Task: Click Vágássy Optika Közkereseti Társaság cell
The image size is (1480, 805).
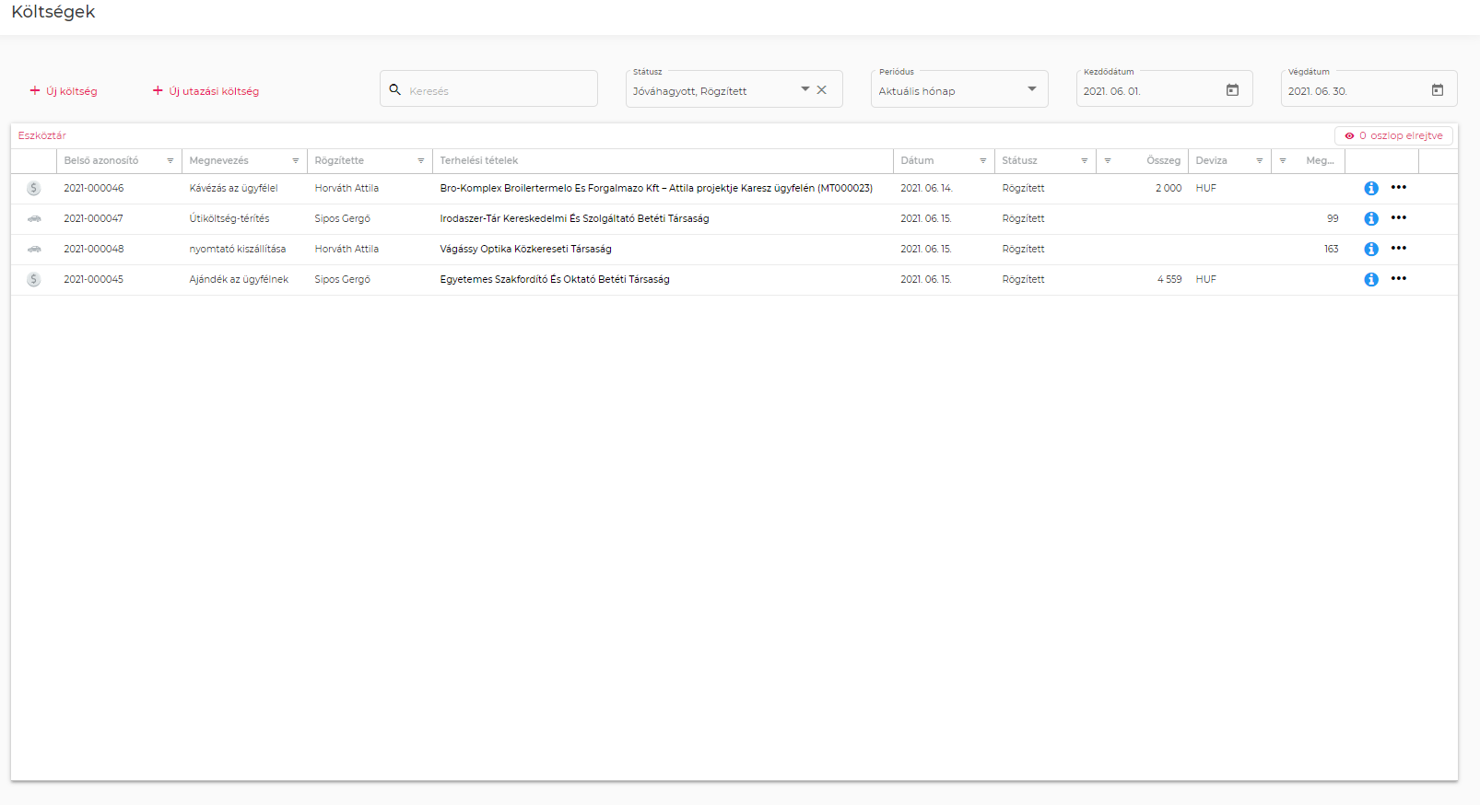Action: [x=526, y=249]
